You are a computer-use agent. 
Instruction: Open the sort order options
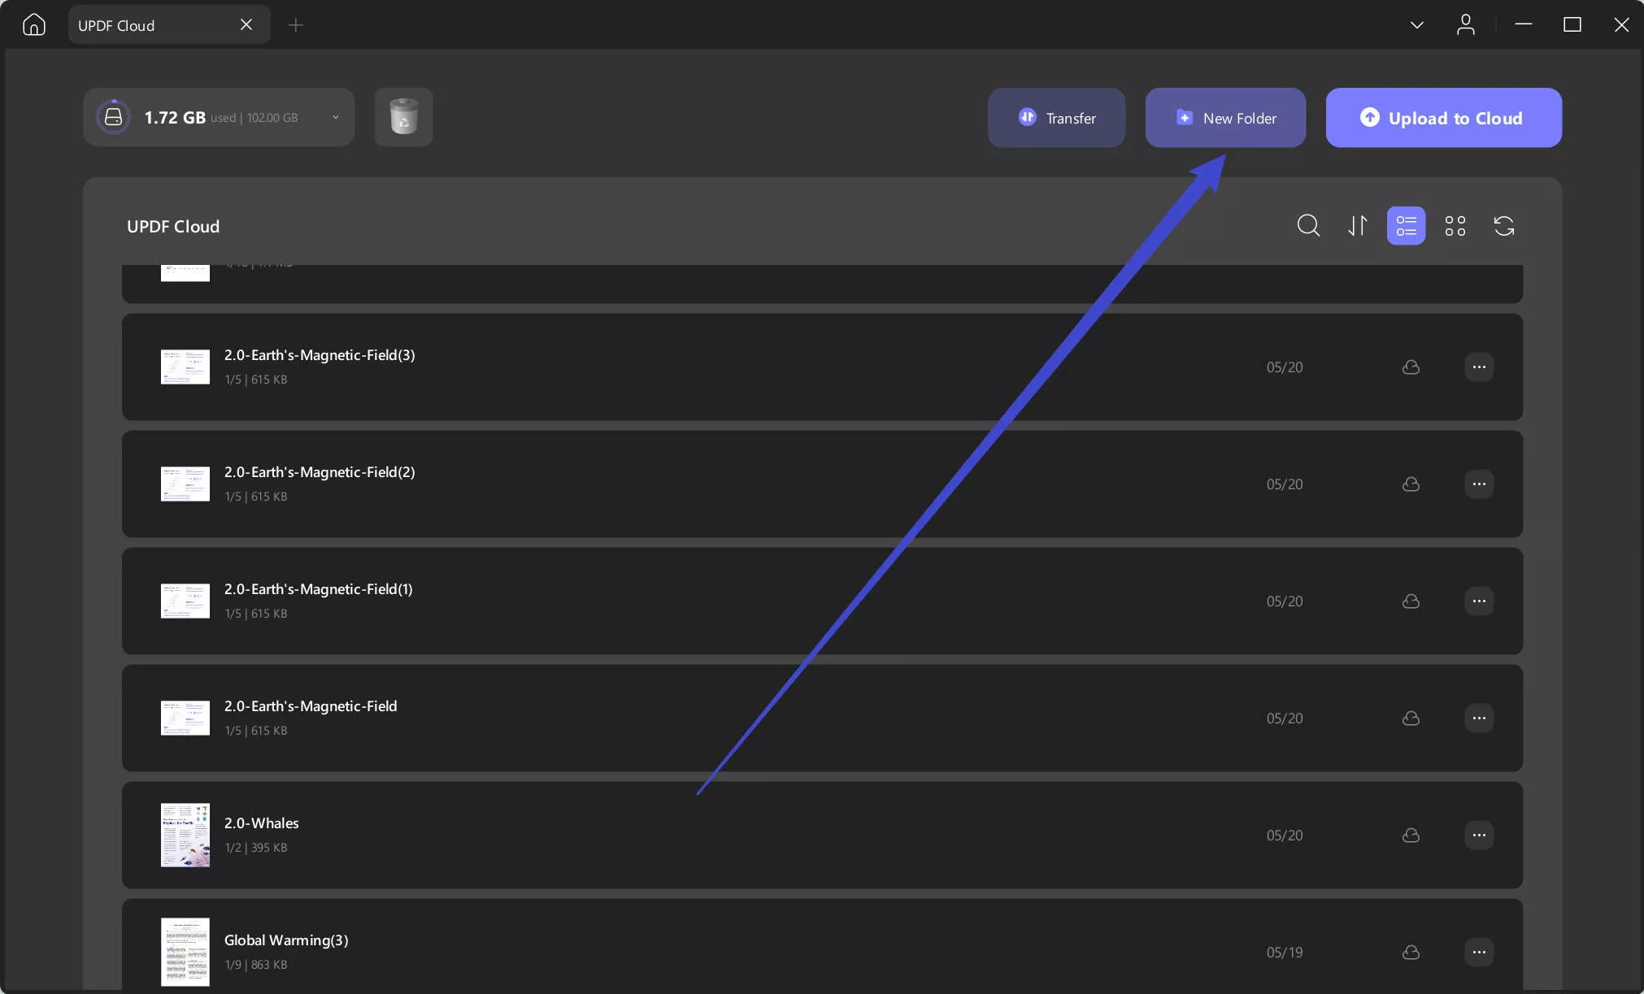(x=1357, y=225)
